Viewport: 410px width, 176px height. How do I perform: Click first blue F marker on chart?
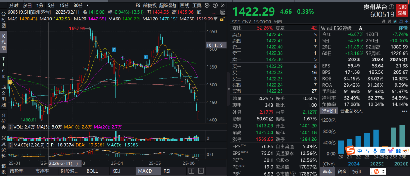(x=114, y=49)
